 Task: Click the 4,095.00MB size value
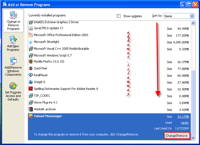pos(181,42)
